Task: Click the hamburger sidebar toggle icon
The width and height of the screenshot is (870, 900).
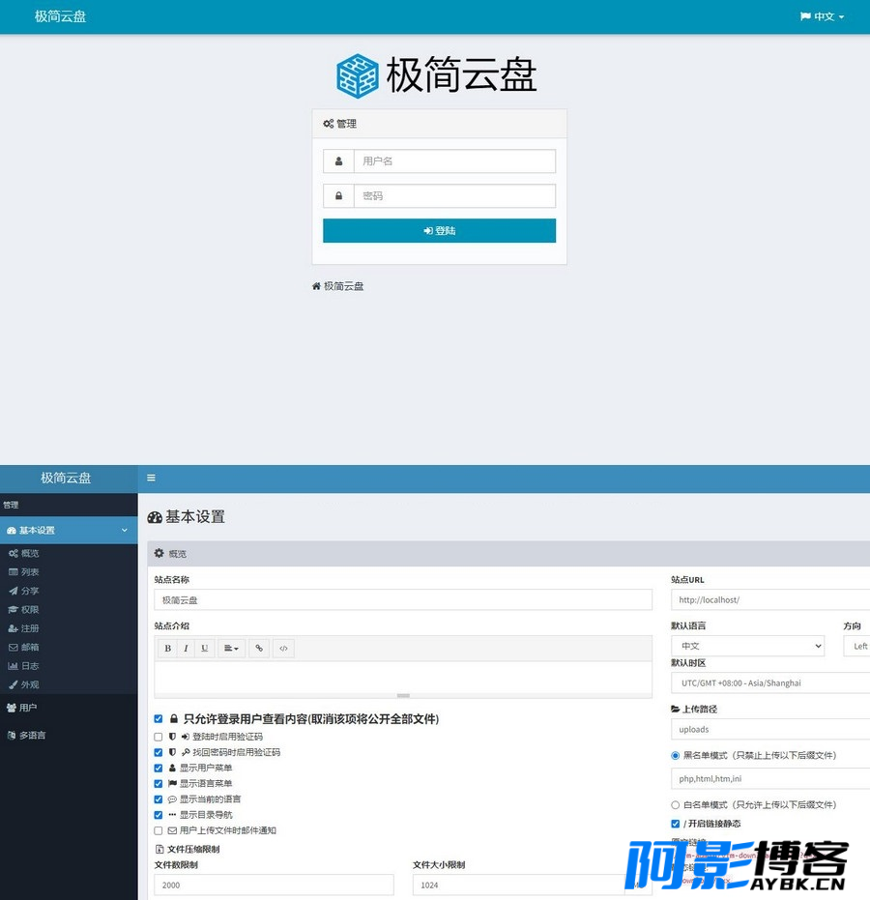Action: (x=151, y=478)
